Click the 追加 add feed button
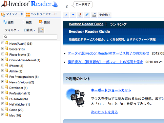The image size is (164, 123). point(44,22)
